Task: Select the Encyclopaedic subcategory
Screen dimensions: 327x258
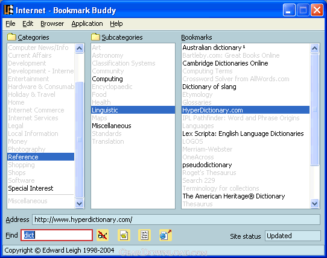Action: point(133,87)
